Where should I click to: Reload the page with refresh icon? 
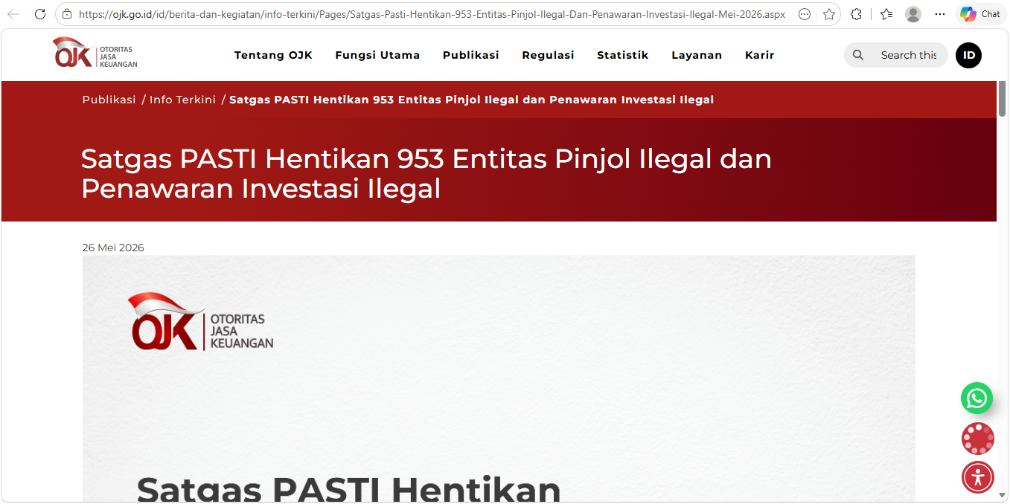click(x=40, y=14)
